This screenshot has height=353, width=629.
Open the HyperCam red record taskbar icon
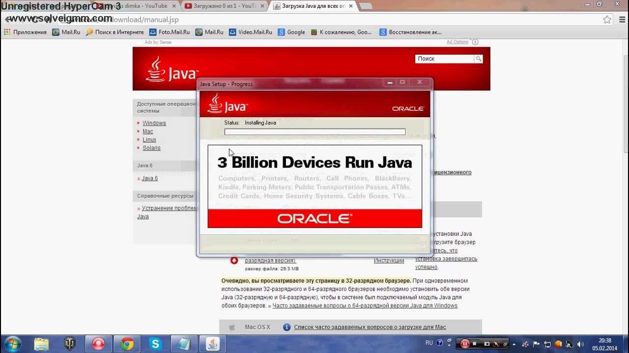click(99, 344)
